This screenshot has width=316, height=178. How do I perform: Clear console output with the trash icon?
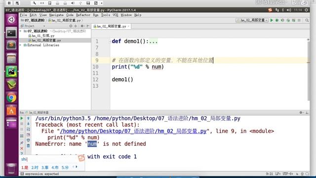coord(28,145)
